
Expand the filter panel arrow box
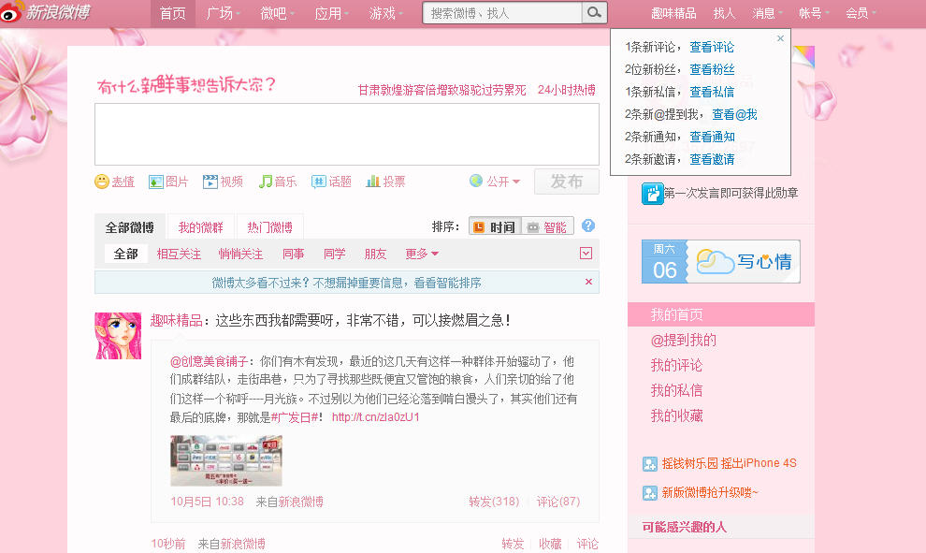click(586, 254)
